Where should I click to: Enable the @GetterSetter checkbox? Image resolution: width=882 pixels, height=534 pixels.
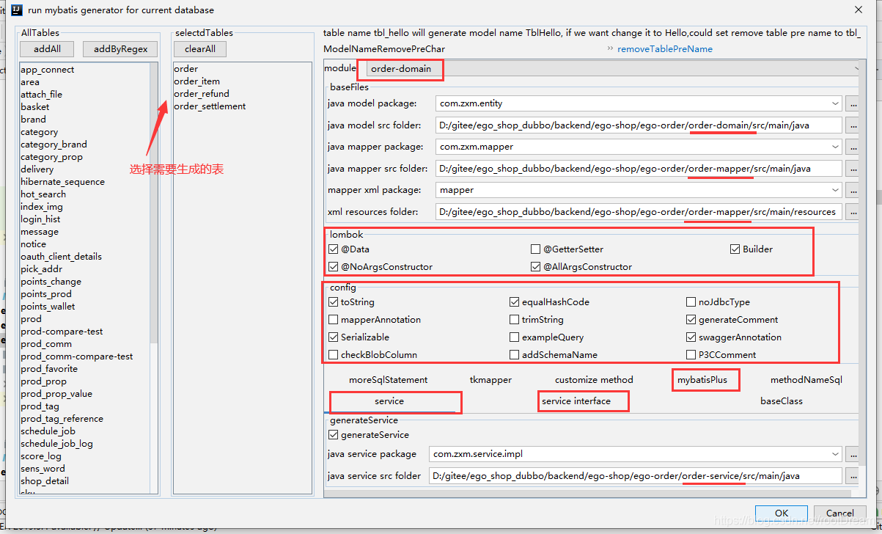click(x=536, y=249)
